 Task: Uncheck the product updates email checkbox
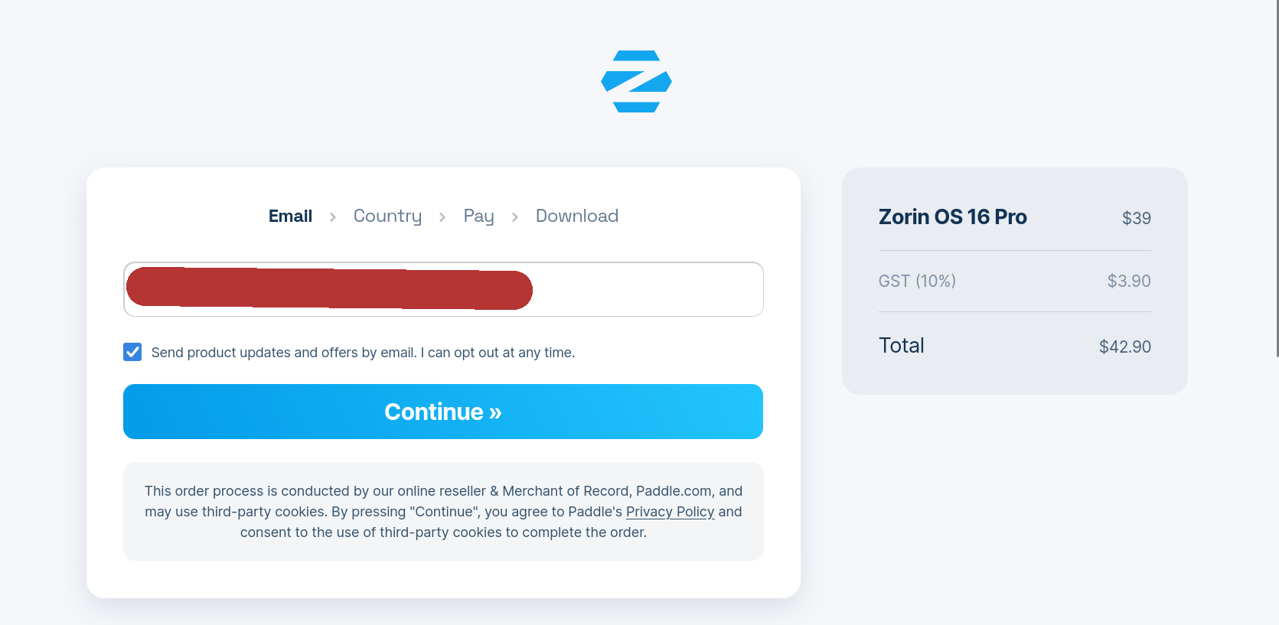click(132, 352)
